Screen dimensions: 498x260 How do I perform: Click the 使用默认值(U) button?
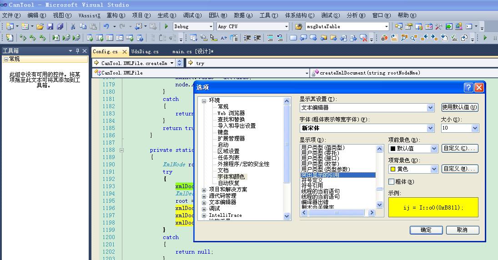[460, 107]
